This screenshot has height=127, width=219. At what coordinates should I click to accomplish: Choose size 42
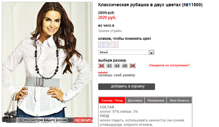(109, 66)
